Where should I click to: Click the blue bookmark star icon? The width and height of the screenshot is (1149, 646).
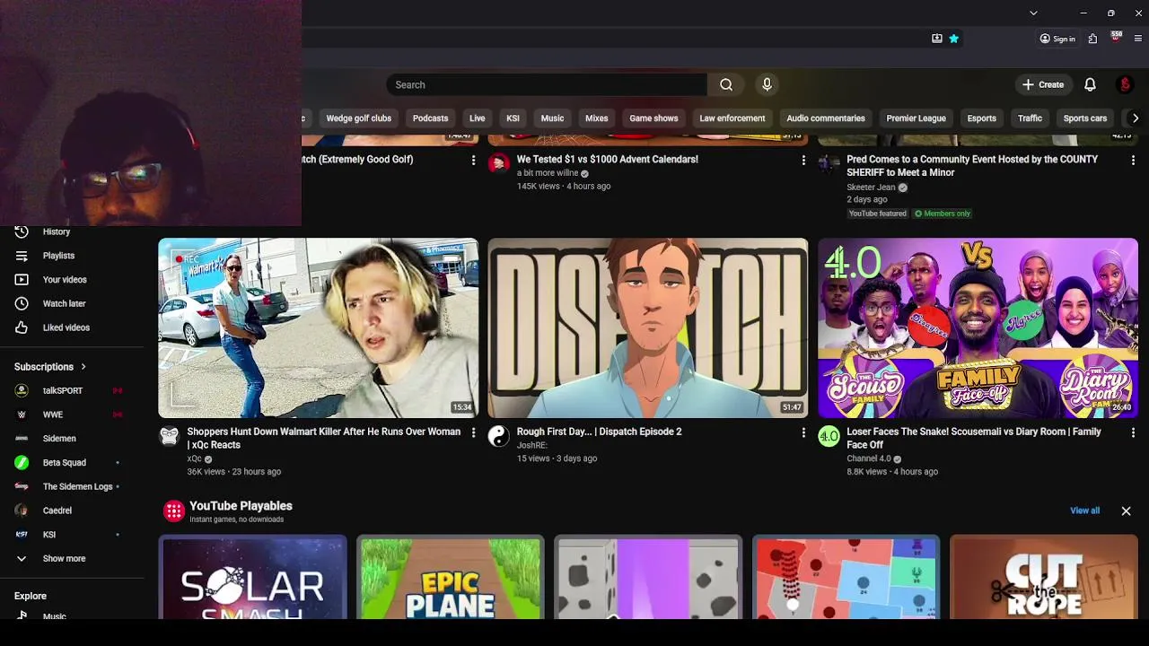coord(953,39)
